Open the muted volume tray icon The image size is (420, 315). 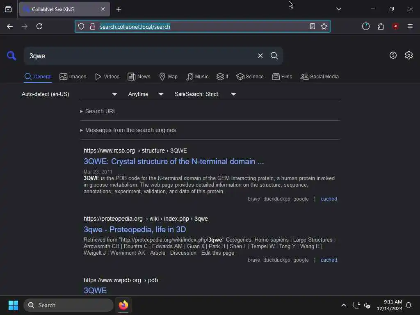[367, 305]
